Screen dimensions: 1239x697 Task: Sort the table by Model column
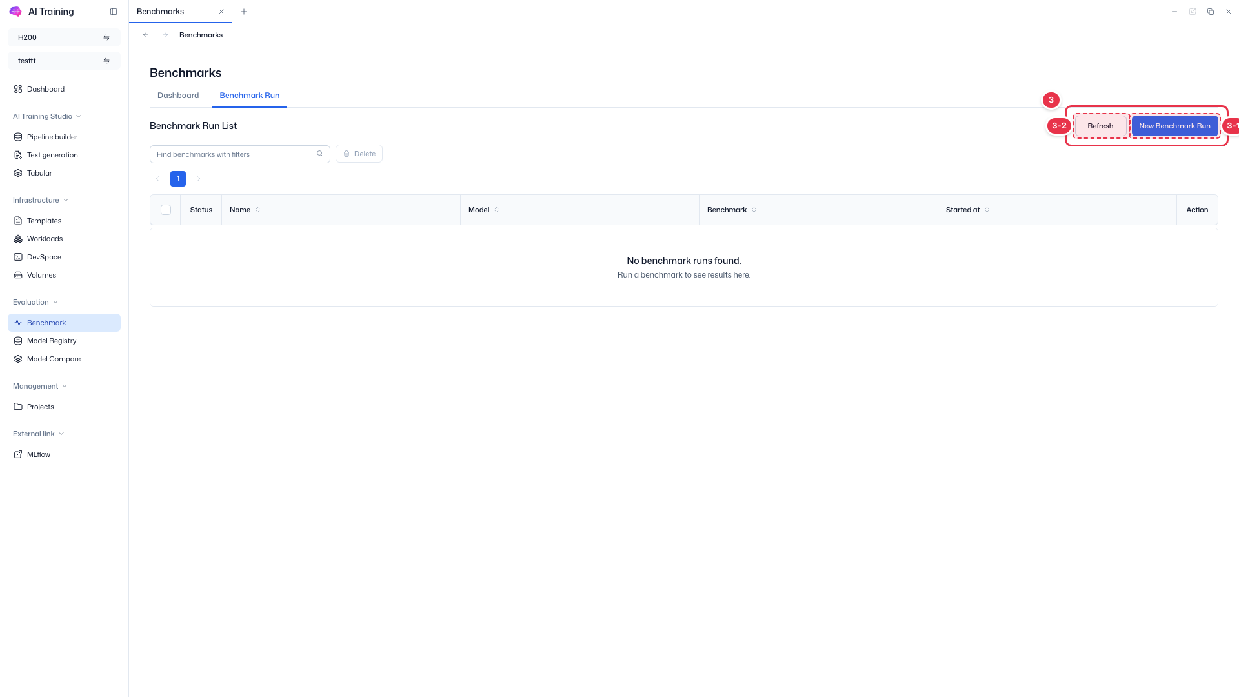496,210
